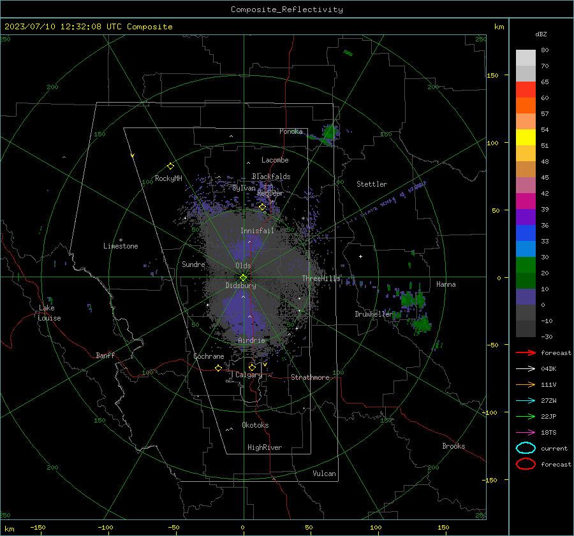Click the yellow diamond marker above Calgary
Image resolution: width=574 pixels, height=536 pixels.
pyautogui.click(x=252, y=367)
